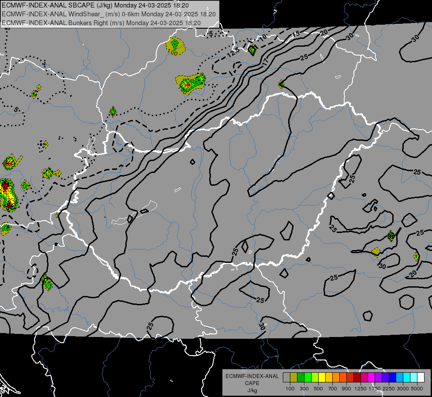Viewport: 432px width, 397px height.
Task: Select the gray swatch in CAPE legend
Action: coord(286,378)
